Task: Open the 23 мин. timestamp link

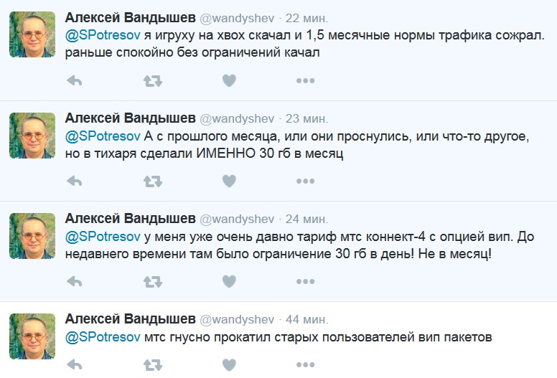Action: pyautogui.click(x=307, y=118)
